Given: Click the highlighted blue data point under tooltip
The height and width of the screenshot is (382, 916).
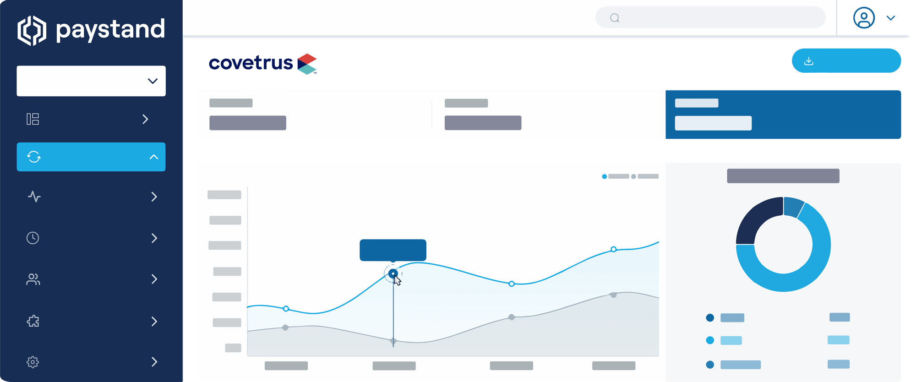Looking at the screenshot, I should coord(393,273).
